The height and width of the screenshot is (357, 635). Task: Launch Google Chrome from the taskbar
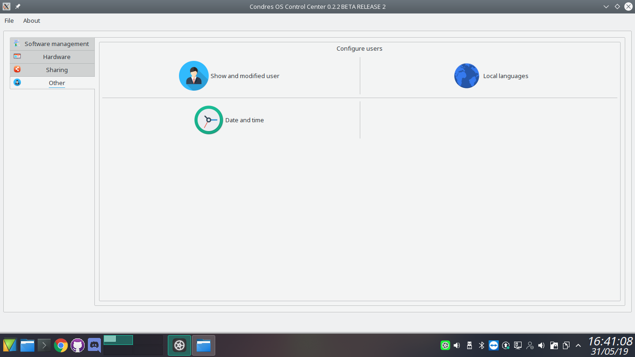pos(60,345)
